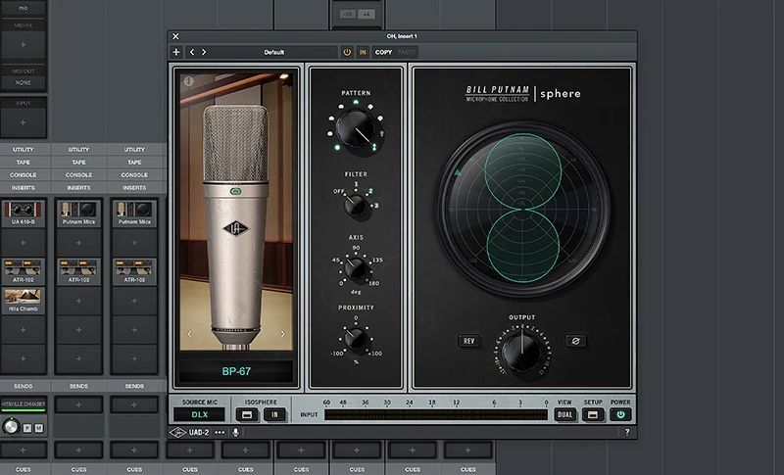Click the Bill Putnam Microphone Collection logo
784x475 pixels.
coord(497,93)
